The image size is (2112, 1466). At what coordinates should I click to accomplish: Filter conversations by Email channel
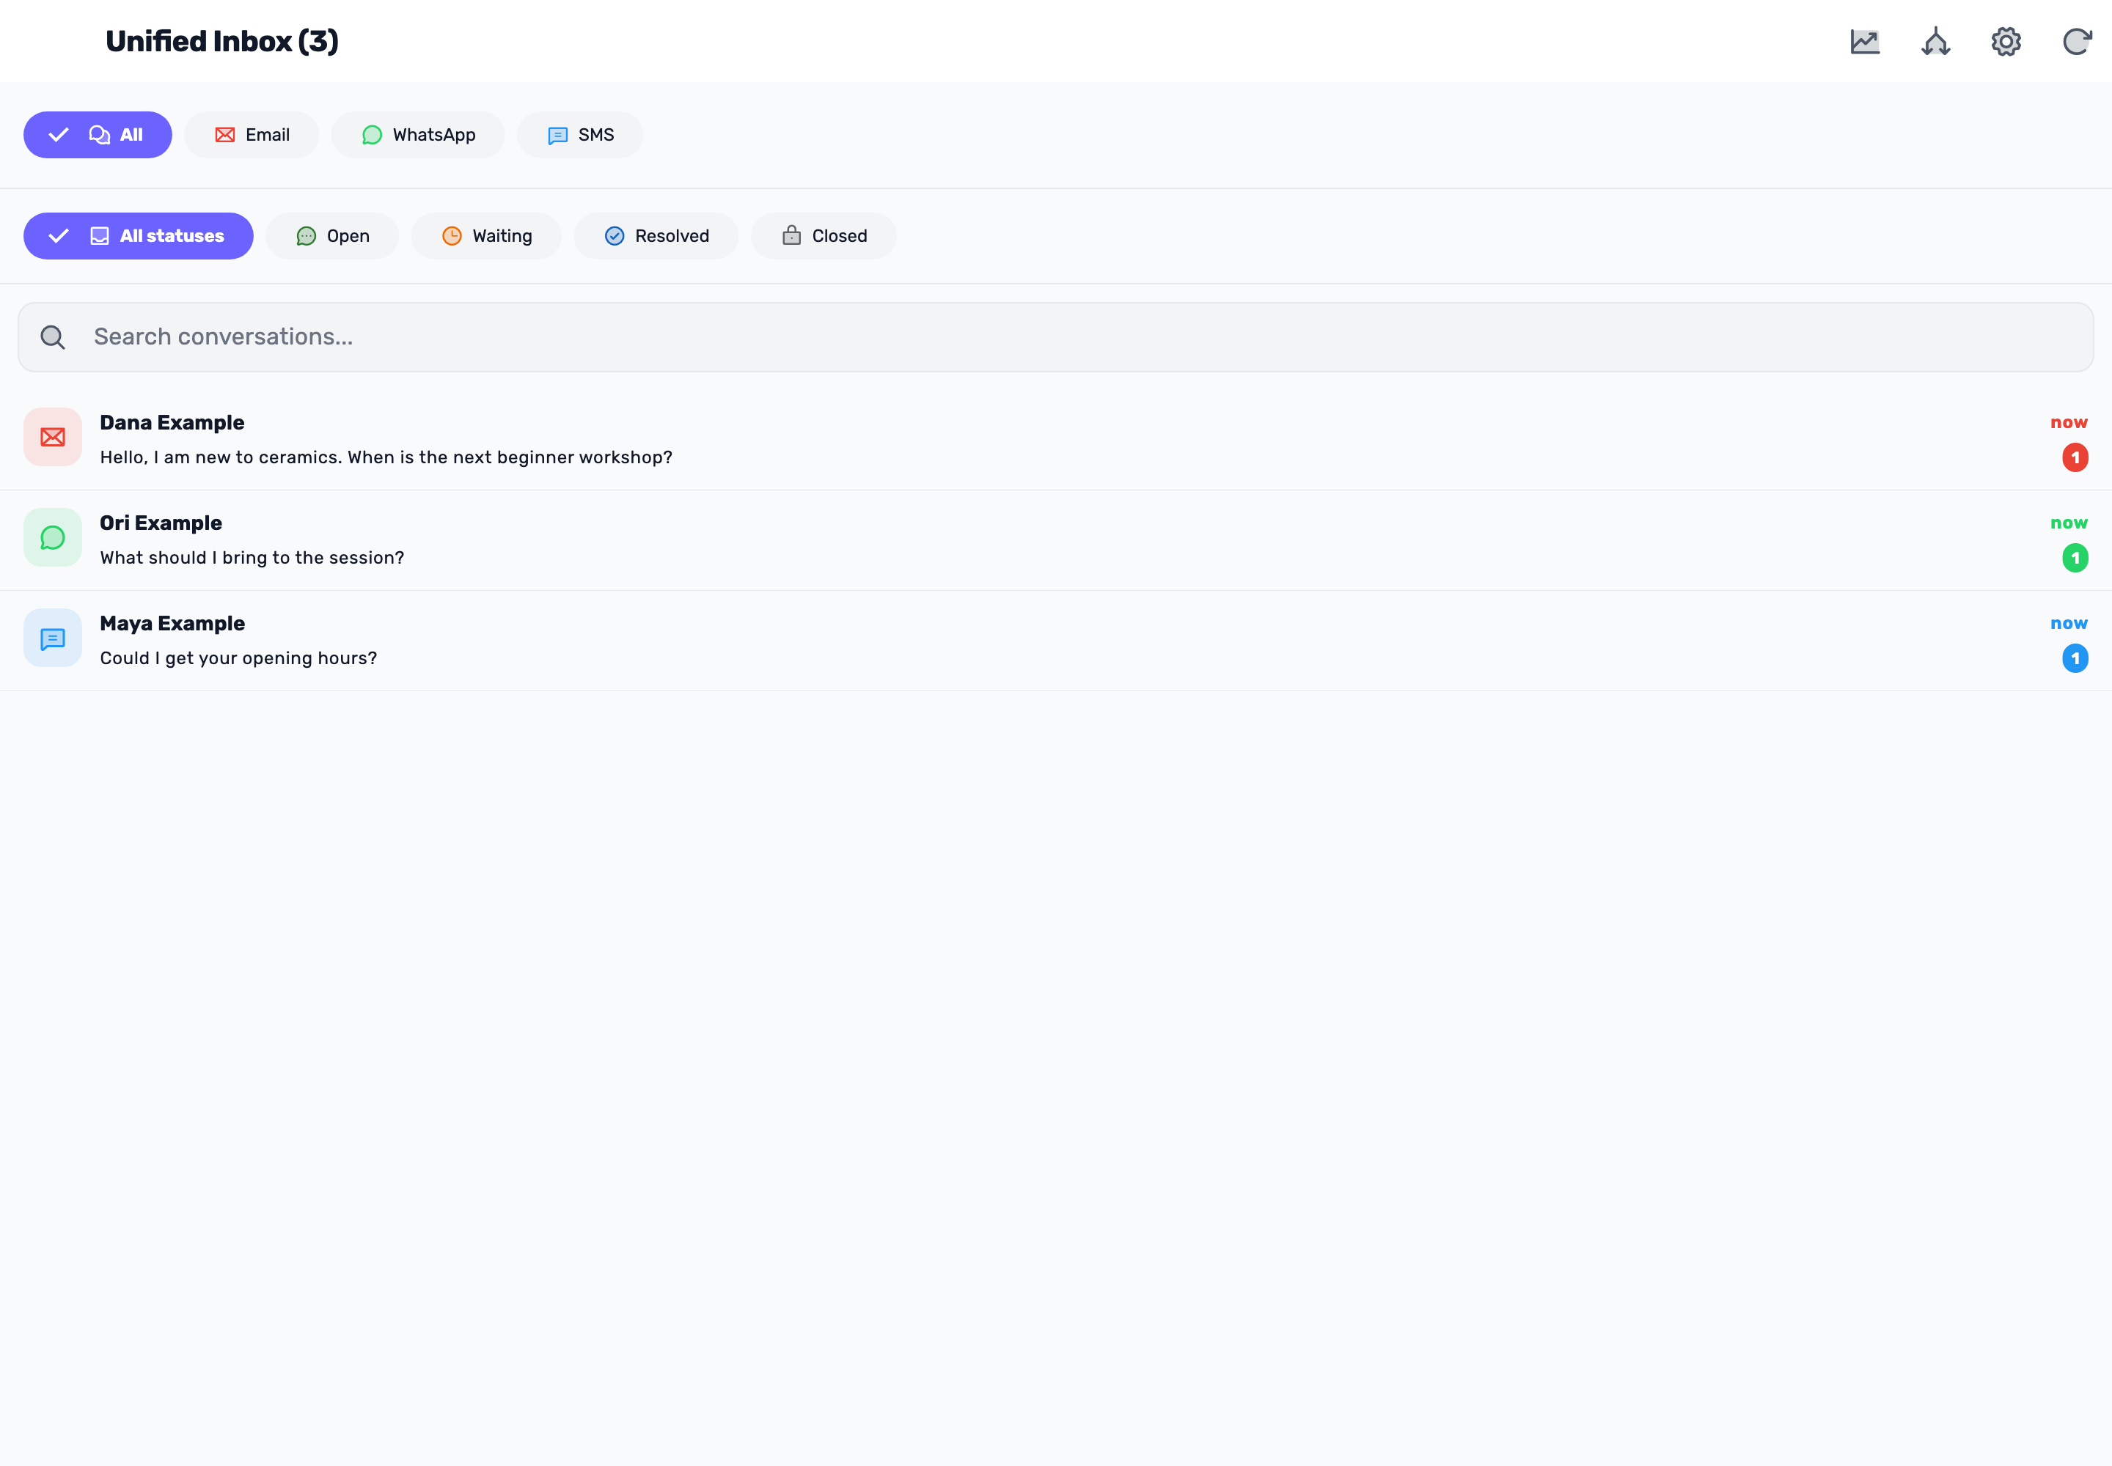click(x=252, y=135)
